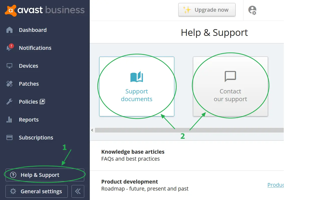The width and height of the screenshot is (335, 200).
Task: Open the Support documents tile
Action: [136, 86]
